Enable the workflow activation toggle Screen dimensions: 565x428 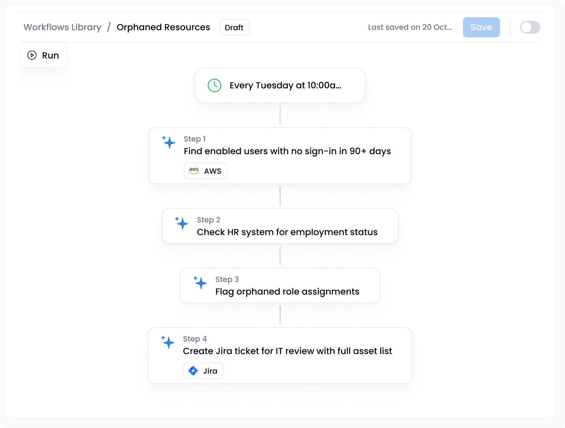[530, 27]
